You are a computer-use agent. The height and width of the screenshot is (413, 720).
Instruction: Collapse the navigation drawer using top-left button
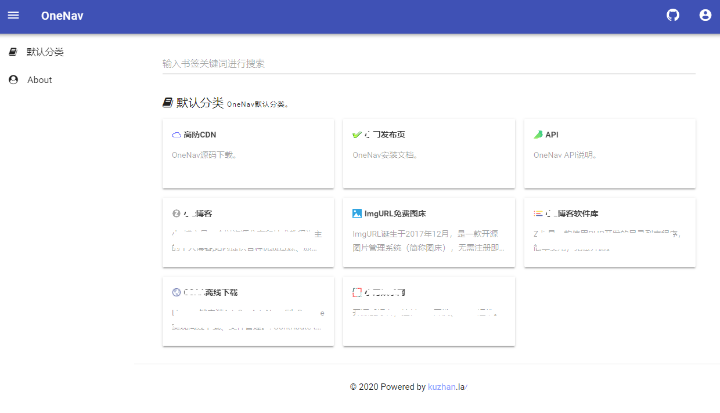coord(13,15)
